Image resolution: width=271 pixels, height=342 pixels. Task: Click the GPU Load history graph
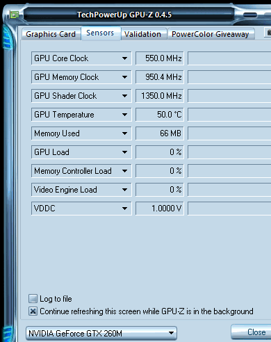click(x=229, y=152)
